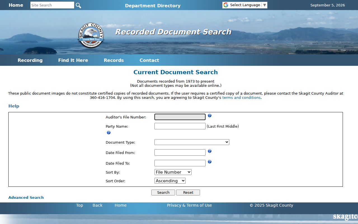This screenshot has width=358, height=224.
Task: Open the Sort Order dropdown
Action: (170, 181)
